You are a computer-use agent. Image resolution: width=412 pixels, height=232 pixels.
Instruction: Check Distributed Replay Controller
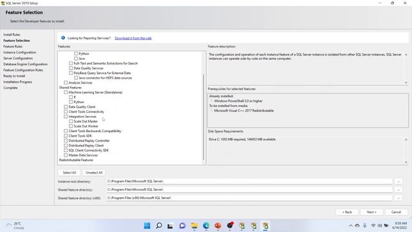[x=66, y=140]
